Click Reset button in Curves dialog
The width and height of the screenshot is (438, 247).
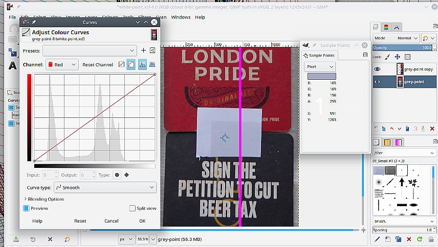(x=80, y=221)
